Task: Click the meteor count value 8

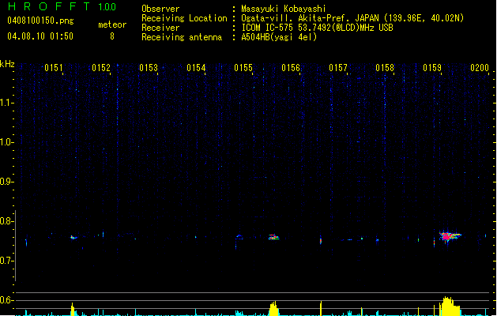Action: 112,36
